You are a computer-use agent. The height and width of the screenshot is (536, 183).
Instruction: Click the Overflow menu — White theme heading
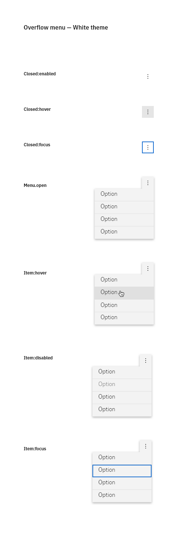66,27
